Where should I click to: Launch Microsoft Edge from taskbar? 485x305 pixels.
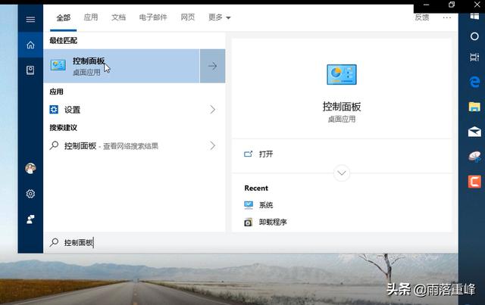[474, 82]
